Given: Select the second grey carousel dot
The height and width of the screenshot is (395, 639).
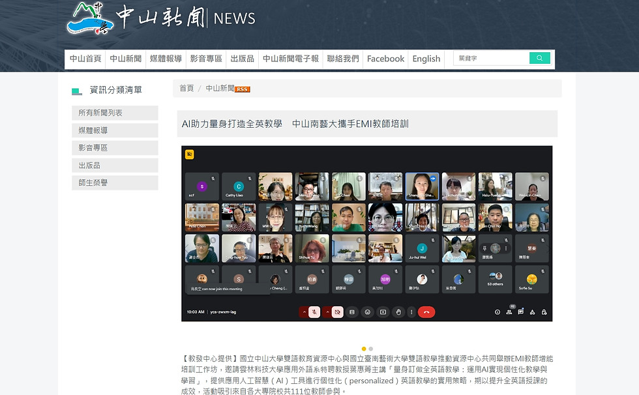Looking at the screenshot, I should pyautogui.click(x=370, y=349).
